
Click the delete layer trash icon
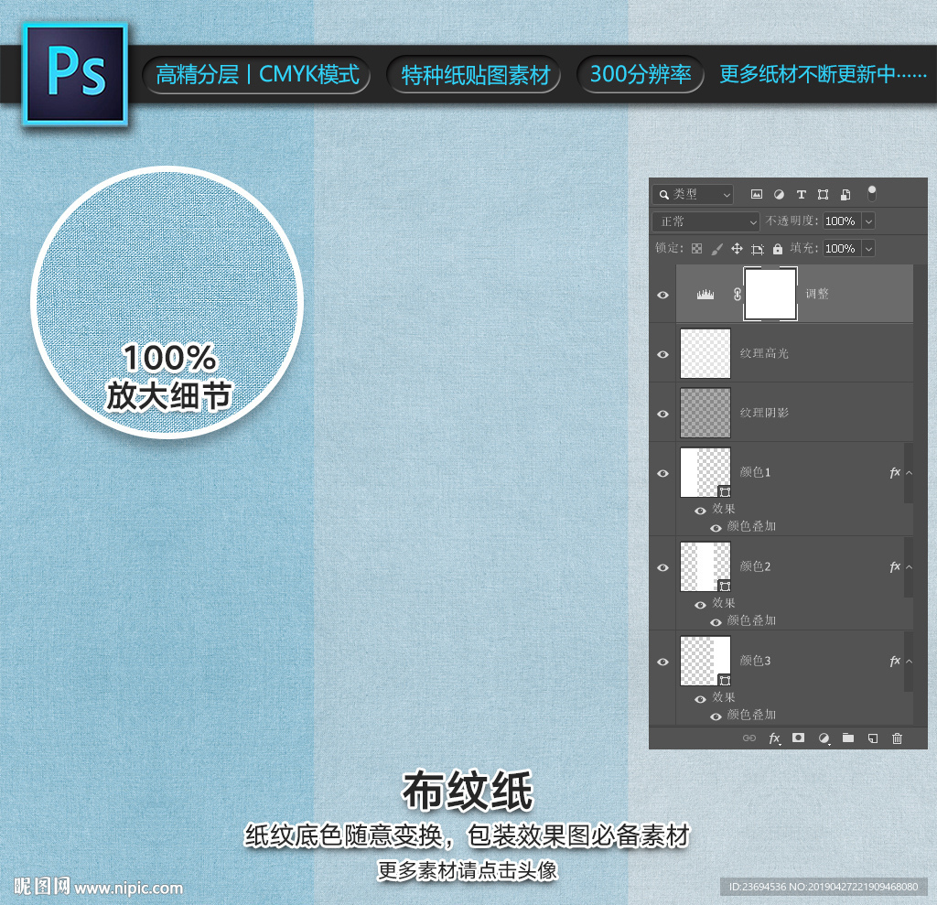pos(897,738)
